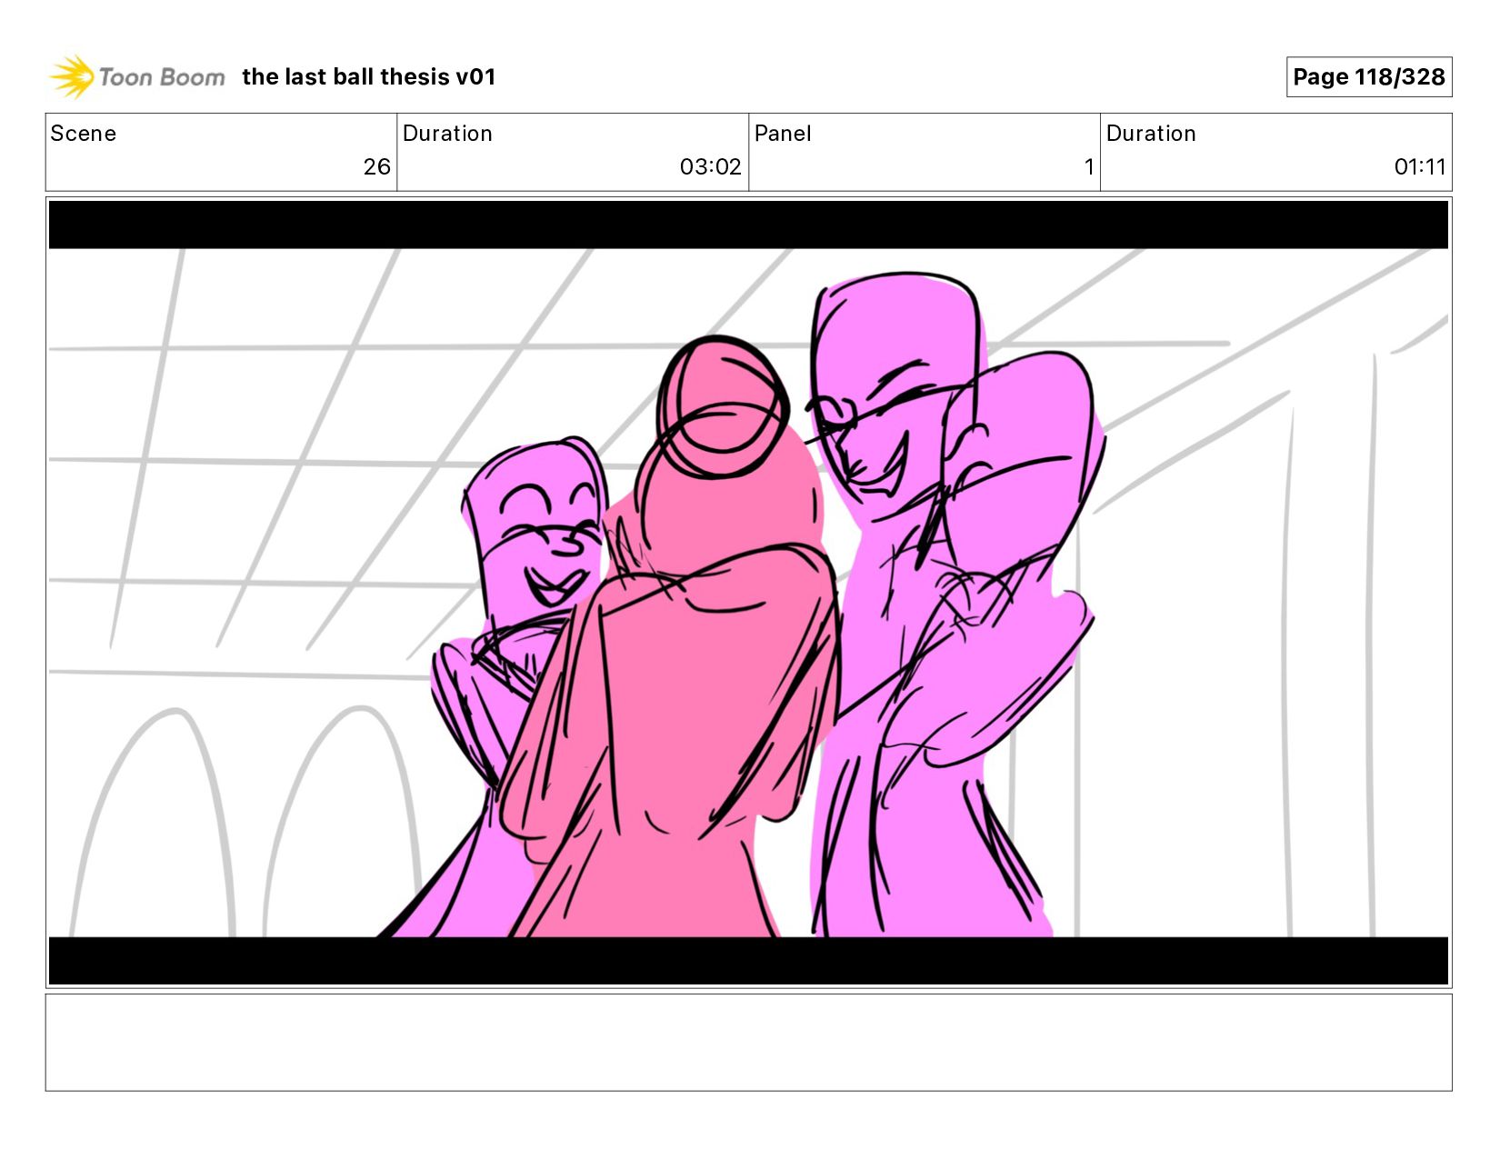Image resolution: width=1500 pixels, height=1159 pixels.
Task: Click the 'Page 118/328' indicator box
Action: tap(1368, 77)
